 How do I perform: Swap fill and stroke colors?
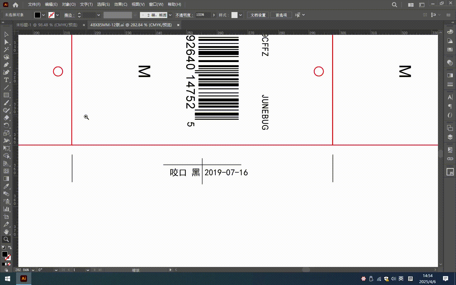pyautogui.click(x=10, y=248)
